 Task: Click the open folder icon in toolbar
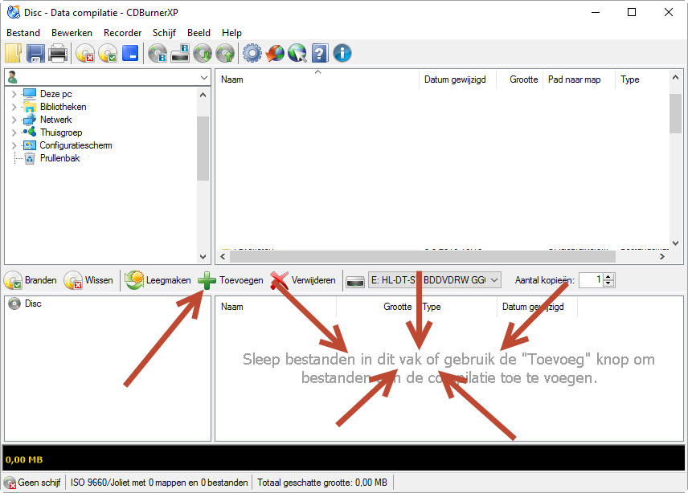(x=14, y=54)
